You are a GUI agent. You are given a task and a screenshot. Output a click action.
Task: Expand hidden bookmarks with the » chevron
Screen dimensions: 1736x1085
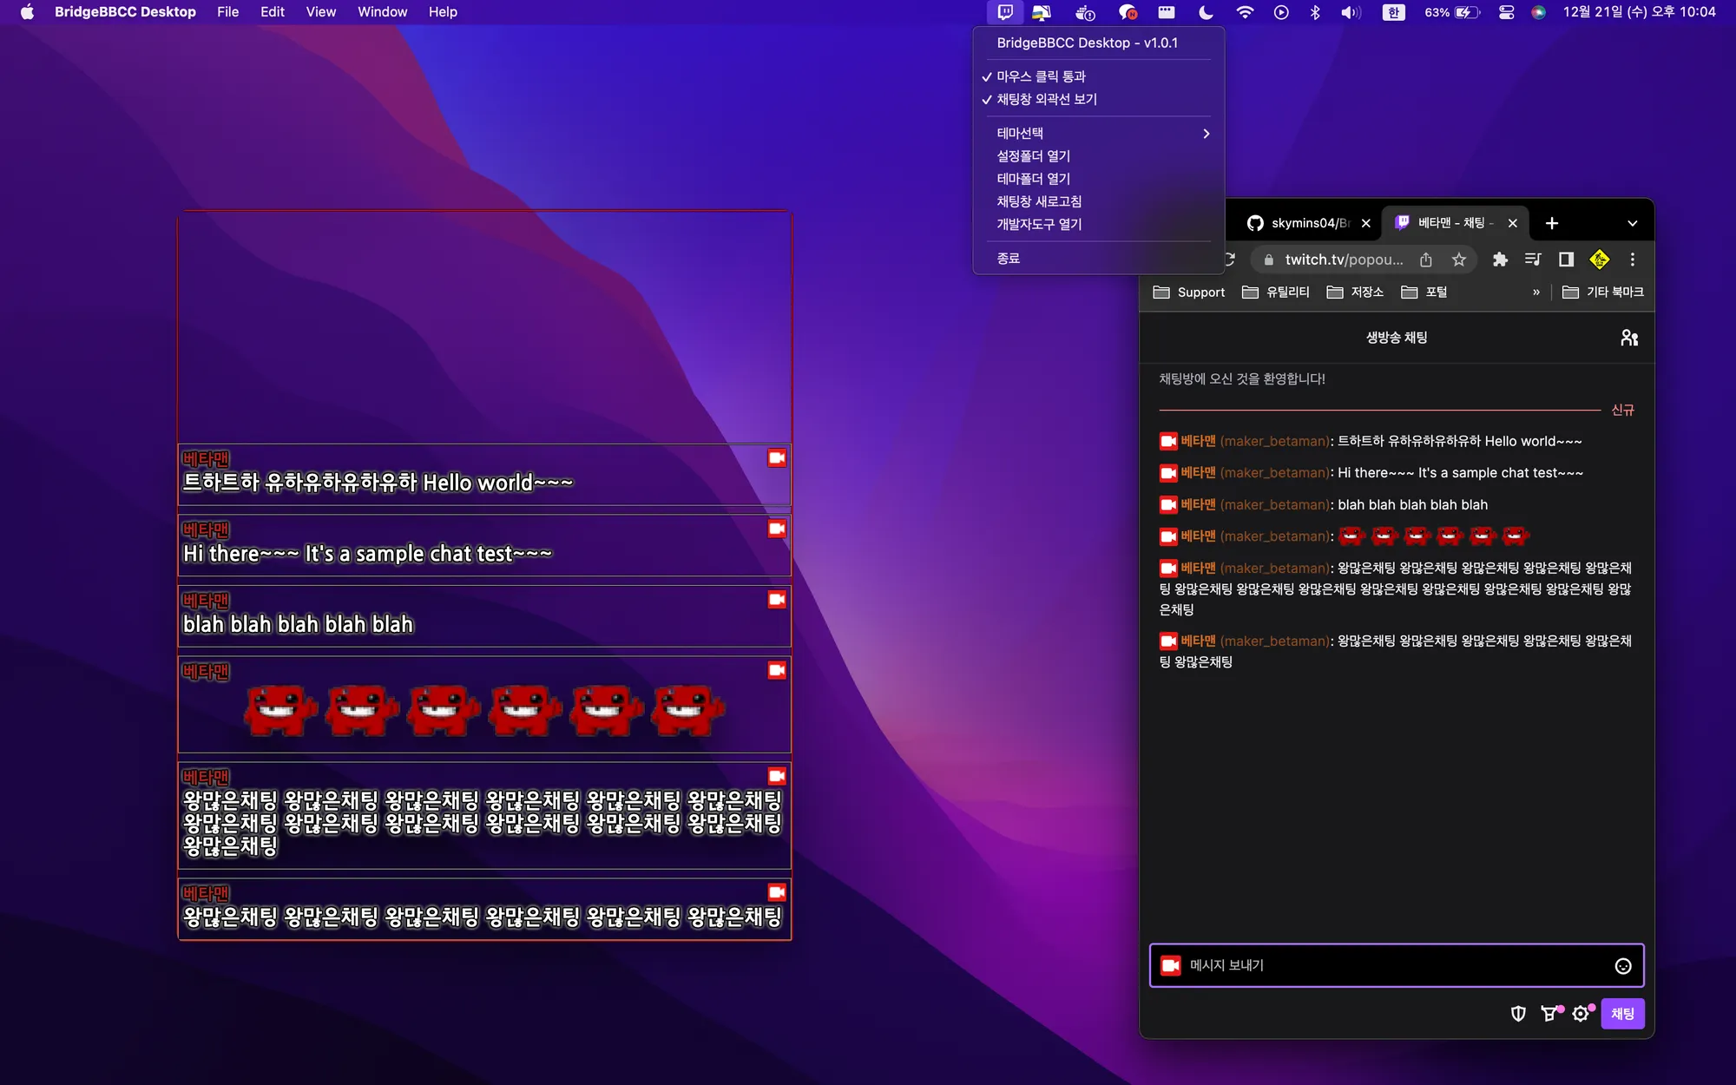[1536, 293]
